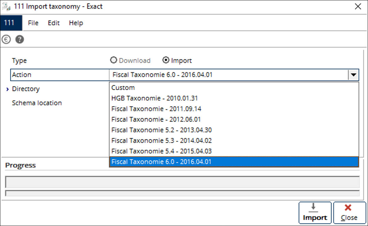This screenshot has height=226, width=368.
Task: Click the Type label
Action: (x=19, y=61)
